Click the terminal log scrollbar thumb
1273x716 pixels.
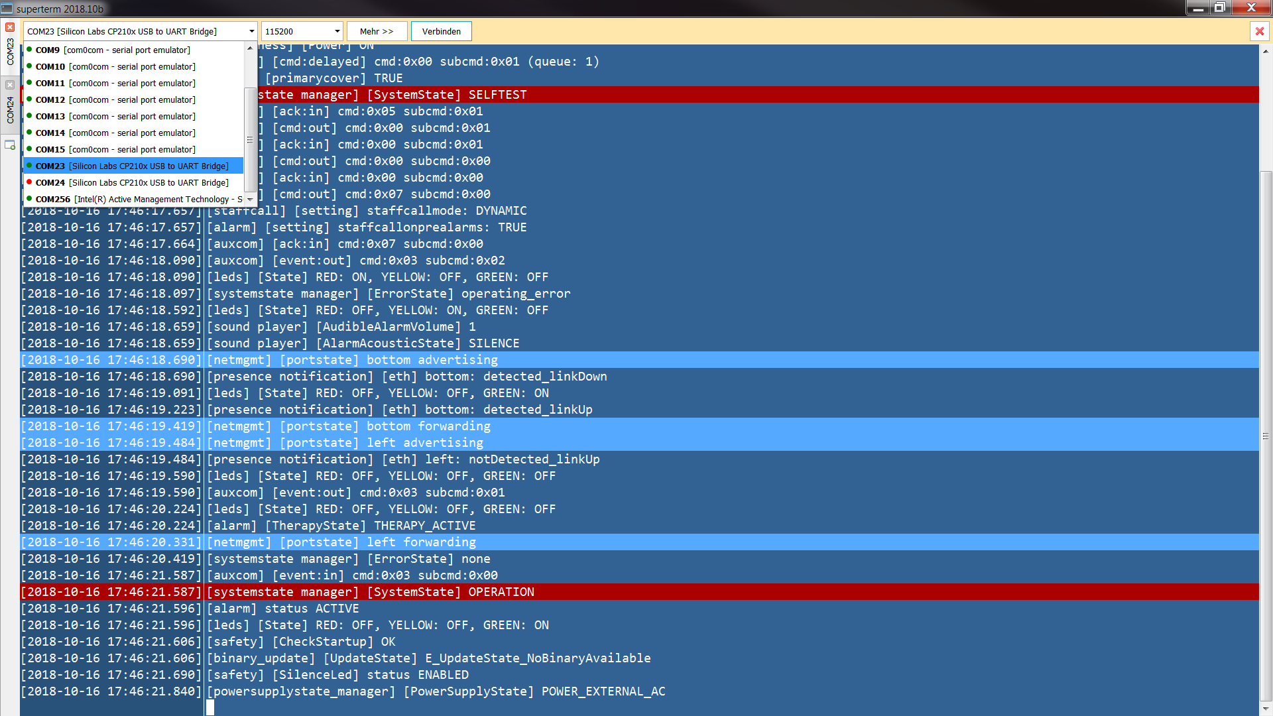point(1265,436)
